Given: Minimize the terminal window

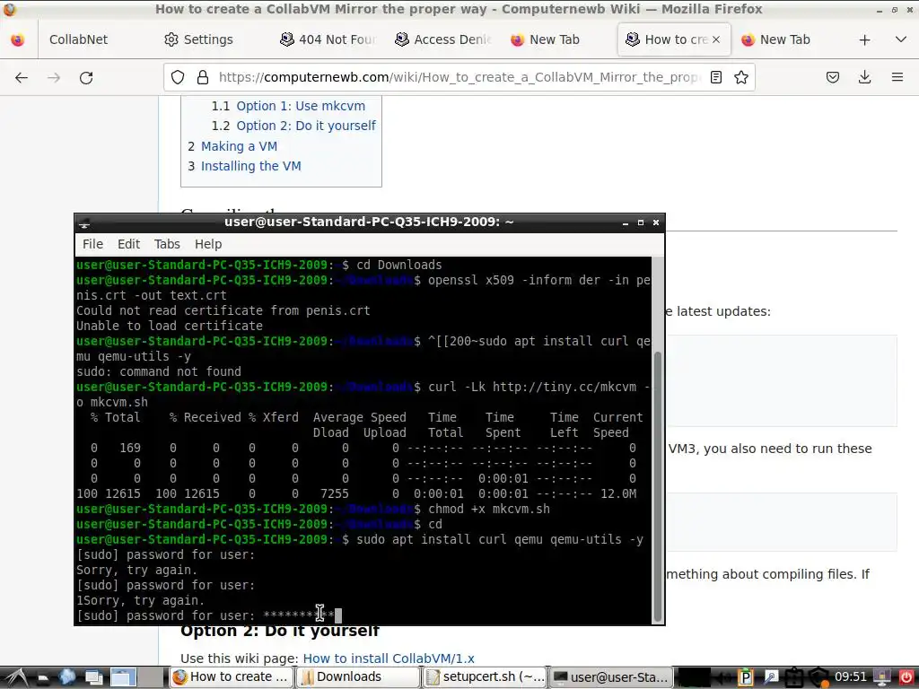Looking at the screenshot, I should click(x=626, y=222).
